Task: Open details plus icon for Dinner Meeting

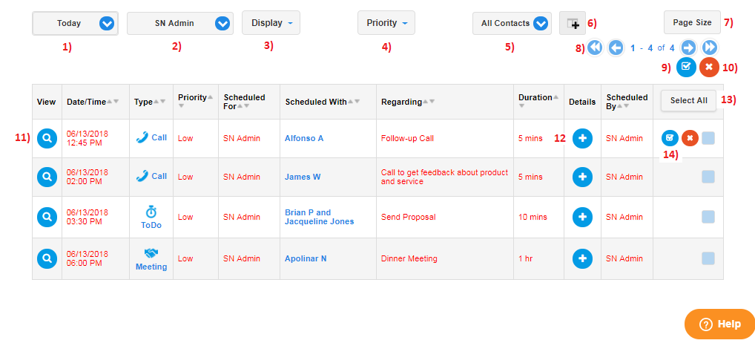Action: tap(582, 259)
